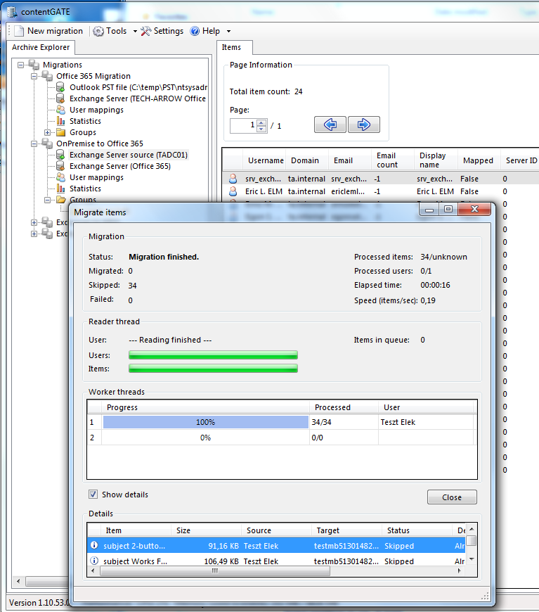Click the Items green progress bar
The width and height of the screenshot is (539, 612).
click(x=213, y=368)
